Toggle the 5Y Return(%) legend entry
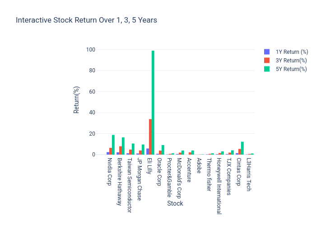The width and height of the screenshot is (316, 226). (x=285, y=69)
